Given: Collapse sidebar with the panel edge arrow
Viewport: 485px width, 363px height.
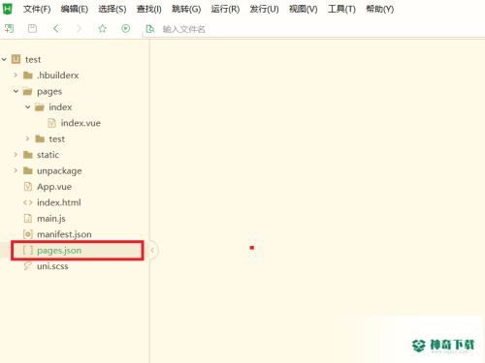Looking at the screenshot, I should point(152,250).
